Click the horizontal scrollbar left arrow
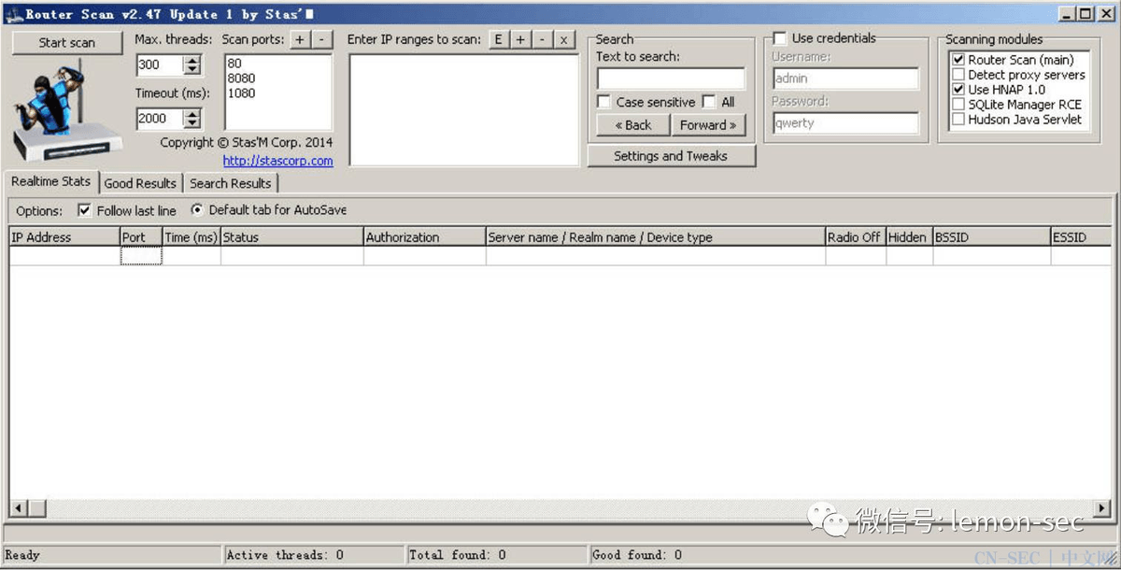 [18, 508]
